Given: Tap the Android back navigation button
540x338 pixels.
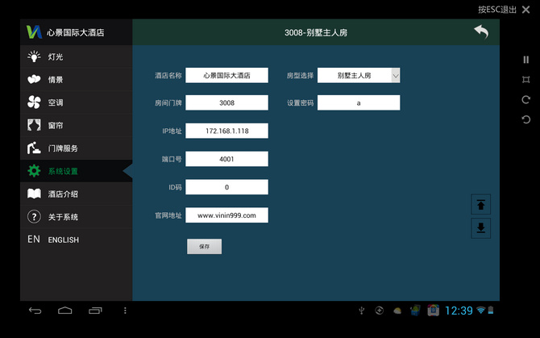Looking at the screenshot, I should coord(35,311).
